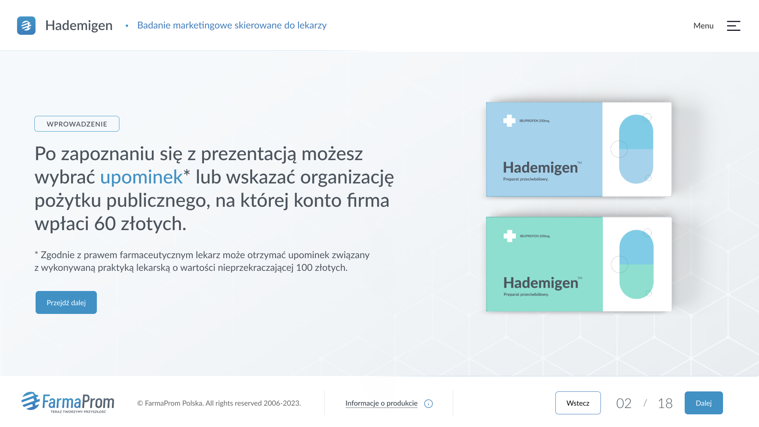Image resolution: width=759 pixels, height=427 pixels.
Task: Click the footnote about prawem farmaceutycznym
Action: click(x=202, y=261)
